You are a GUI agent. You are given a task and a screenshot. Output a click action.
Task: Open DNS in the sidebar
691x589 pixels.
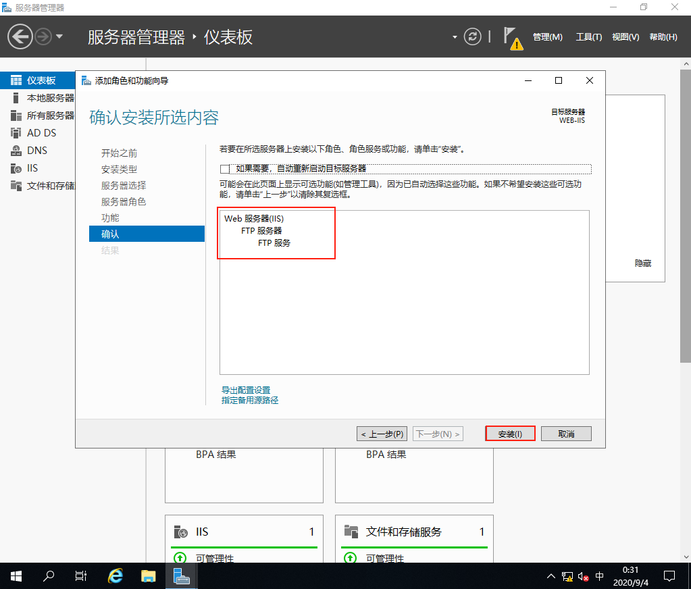tap(37, 151)
